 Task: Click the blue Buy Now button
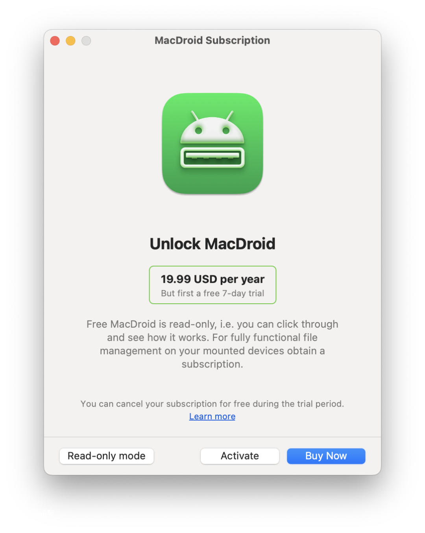tap(326, 456)
